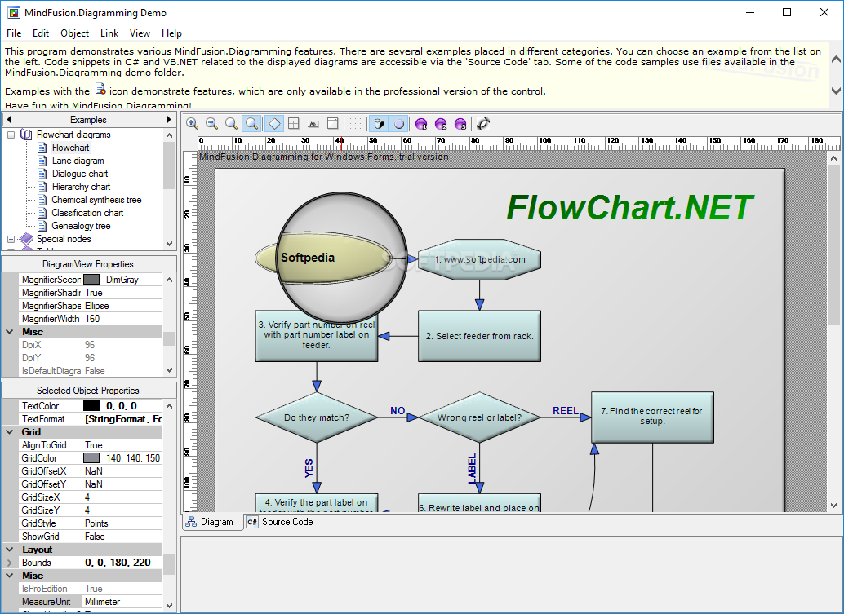Click the document icon beside Genealogy tree
Image resolution: width=844 pixels, height=614 pixels.
point(42,226)
